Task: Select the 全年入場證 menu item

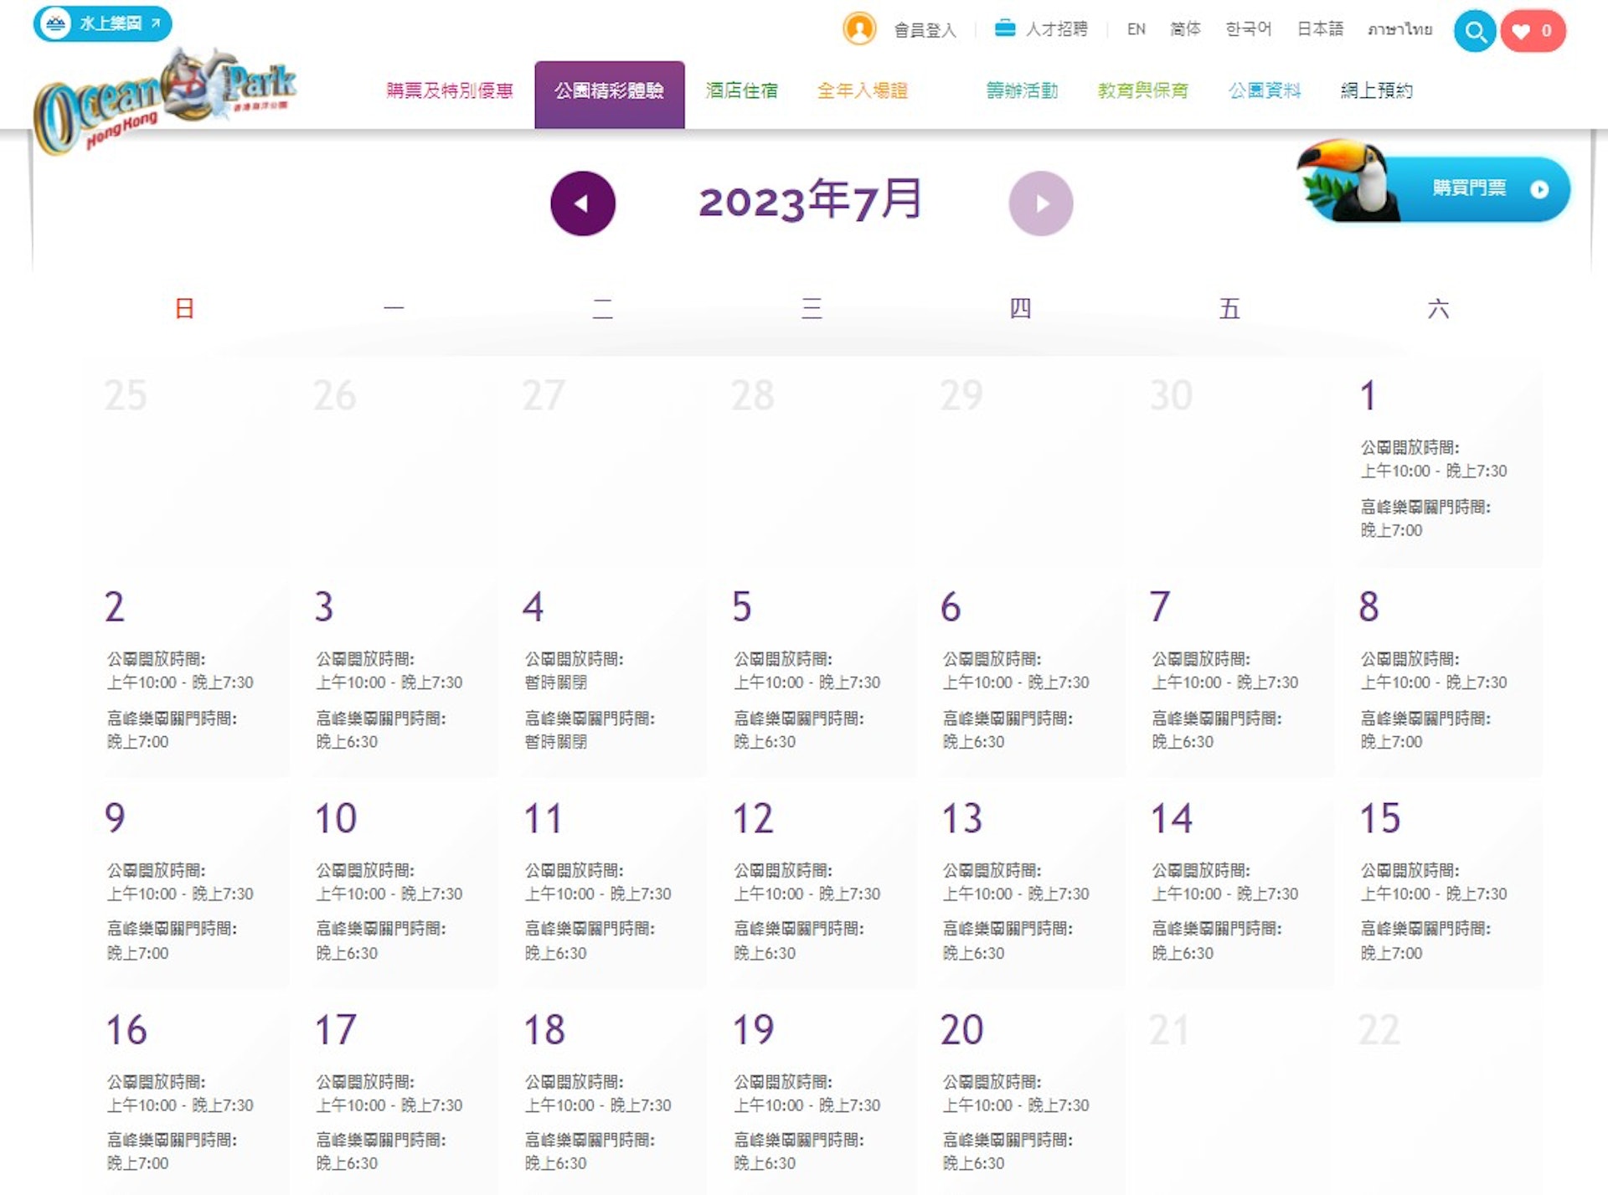Action: (x=863, y=91)
